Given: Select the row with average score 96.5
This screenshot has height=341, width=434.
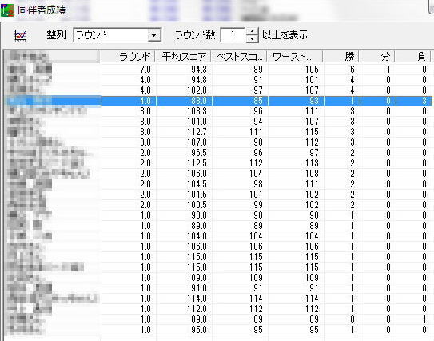Looking at the screenshot, I should coord(218,153).
